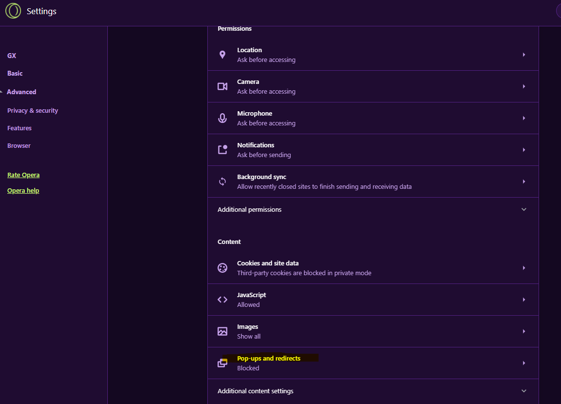Screen dimensions: 561x404
Task: Click the Notifications bell icon
Action: click(x=222, y=150)
